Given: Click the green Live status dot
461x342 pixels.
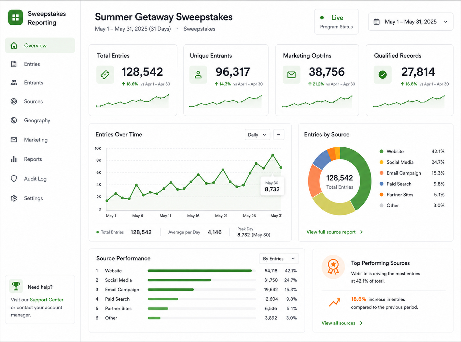Looking at the screenshot, I should click(x=322, y=18).
